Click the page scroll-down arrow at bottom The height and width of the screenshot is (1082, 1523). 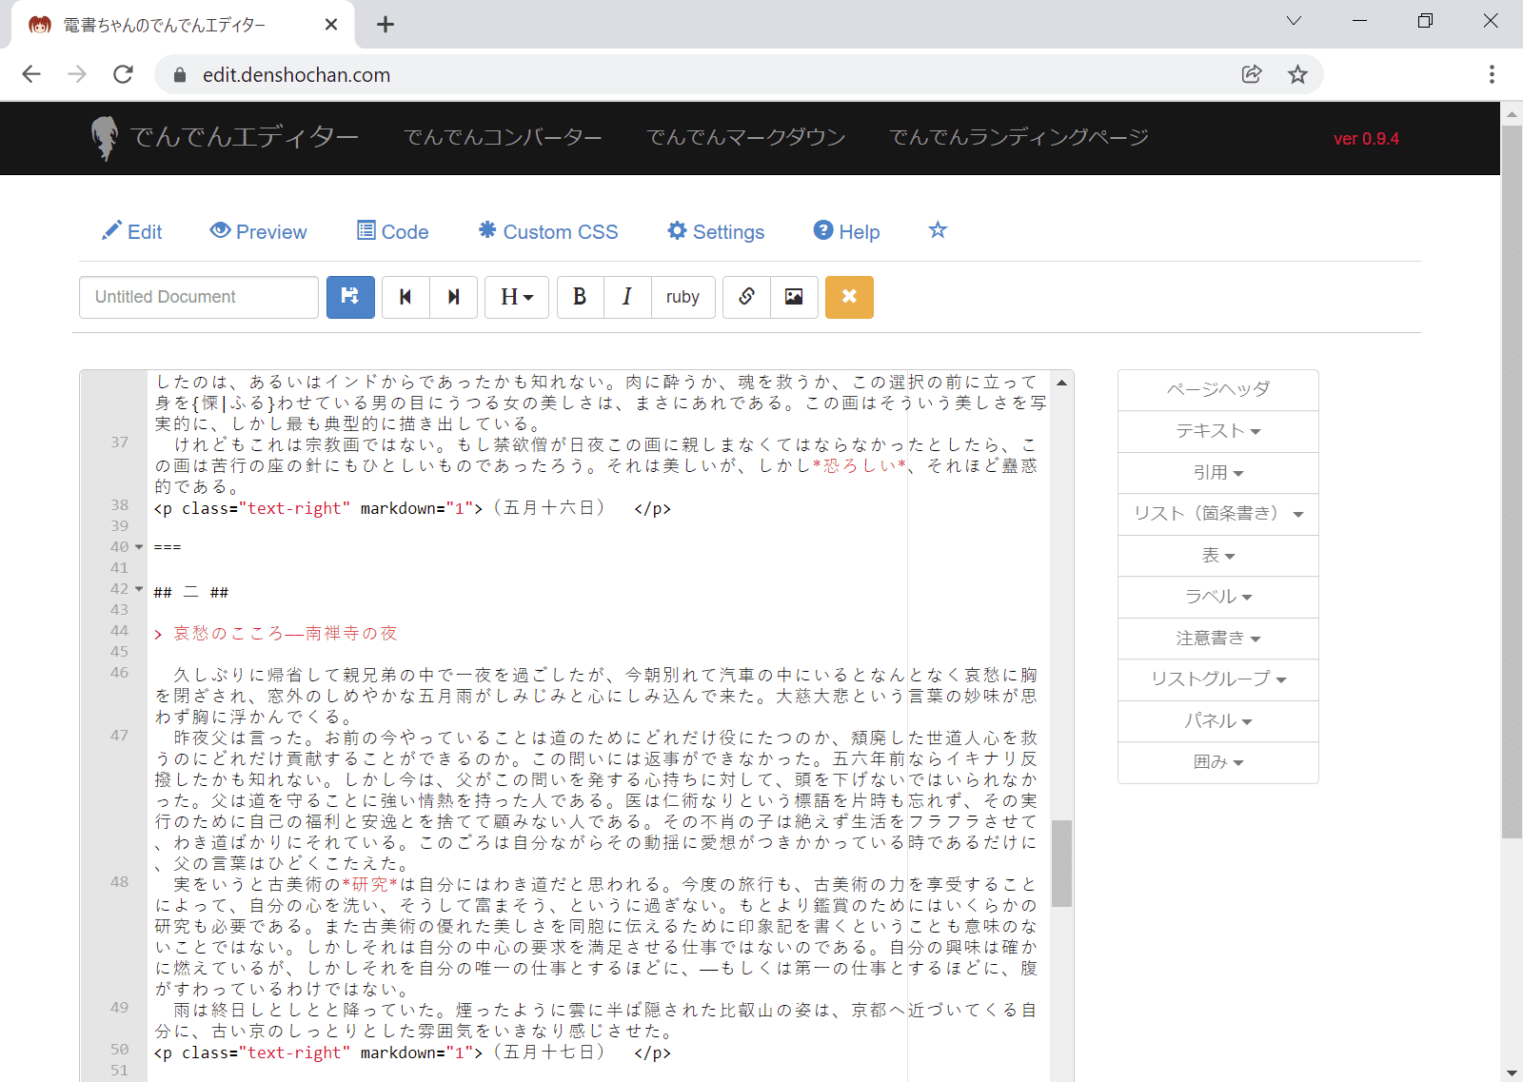(1512, 1072)
